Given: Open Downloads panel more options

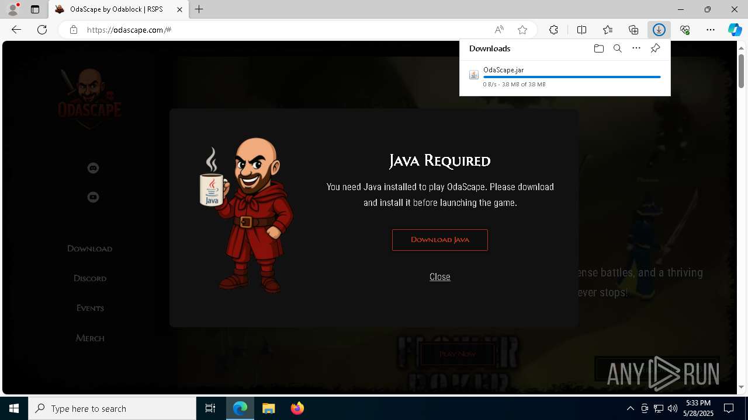Looking at the screenshot, I should 636,48.
